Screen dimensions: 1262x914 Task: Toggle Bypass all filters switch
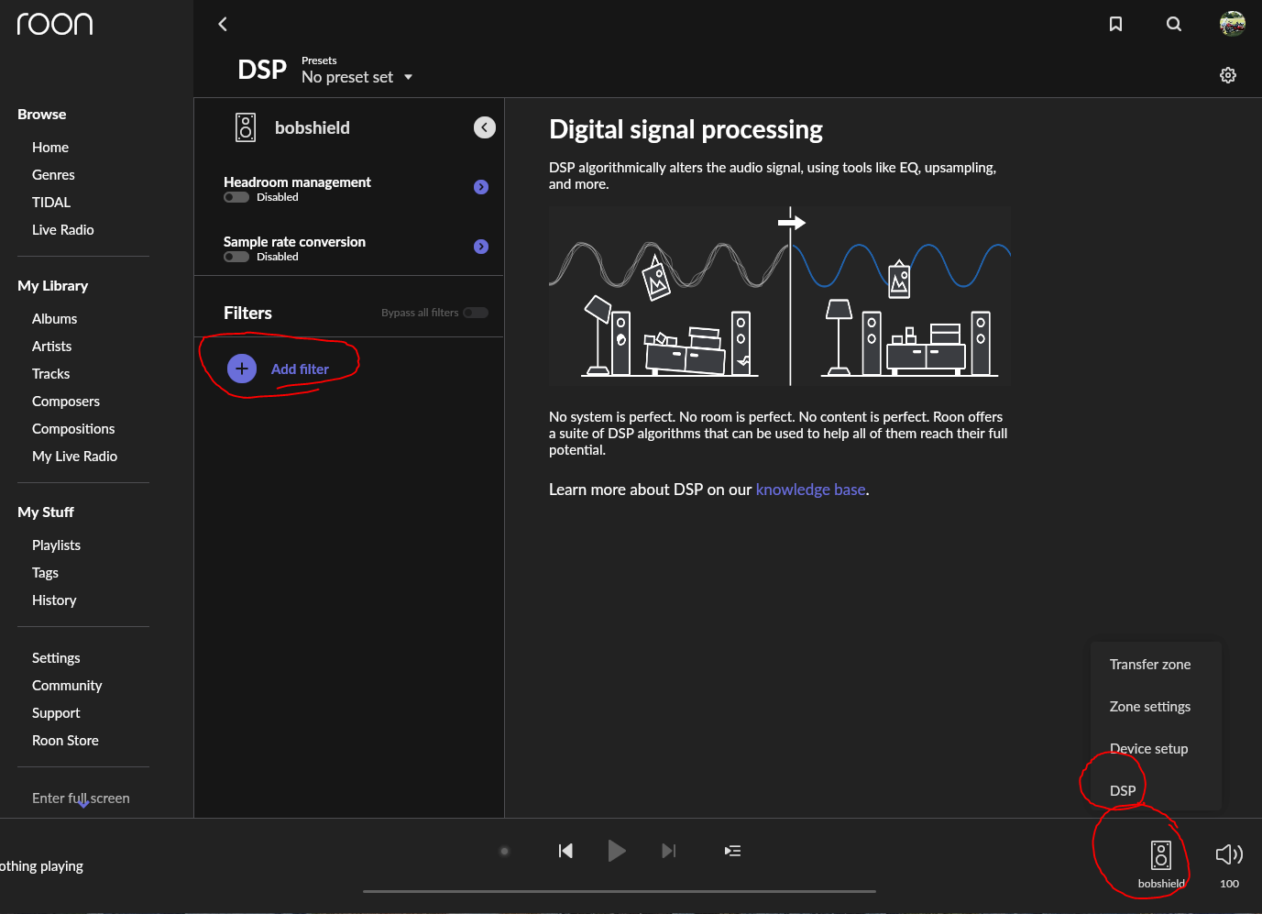pos(475,313)
